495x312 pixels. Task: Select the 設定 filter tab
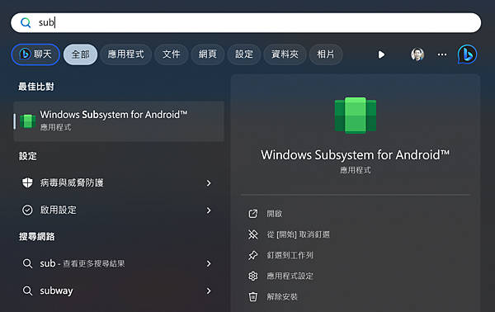(244, 54)
